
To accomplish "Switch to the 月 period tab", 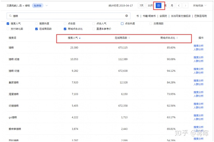I will coord(172,6).
